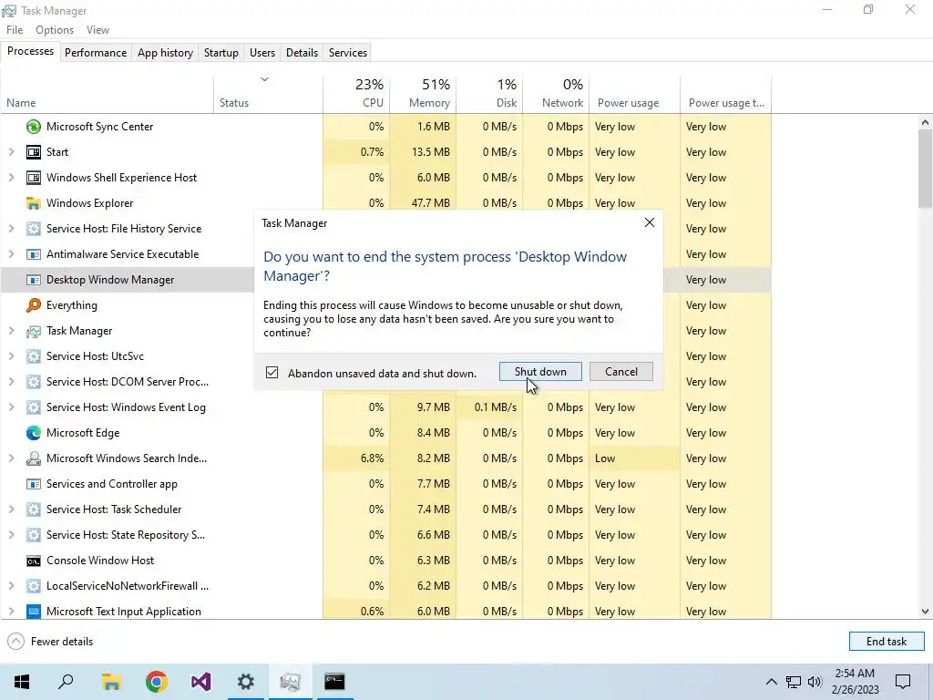Viewport: 933px width, 700px height.
Task: Expand Service Host: UtcSvc group
Action: [11, 356]
